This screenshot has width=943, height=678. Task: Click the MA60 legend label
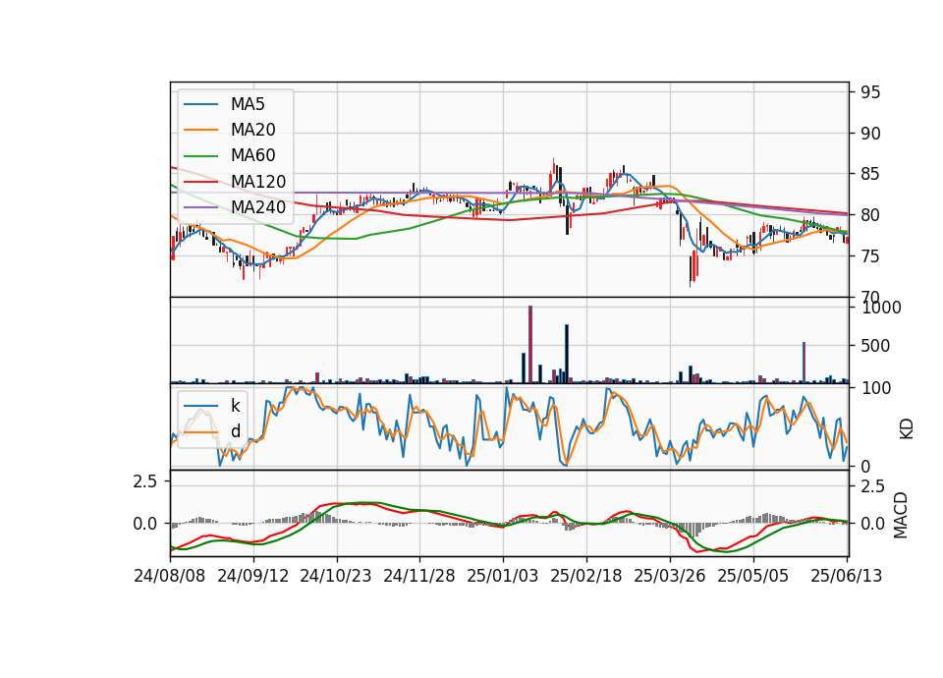click(252, 156)
